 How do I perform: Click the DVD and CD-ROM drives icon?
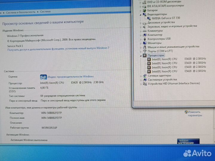pyautogui.click(x=144, y=2)
